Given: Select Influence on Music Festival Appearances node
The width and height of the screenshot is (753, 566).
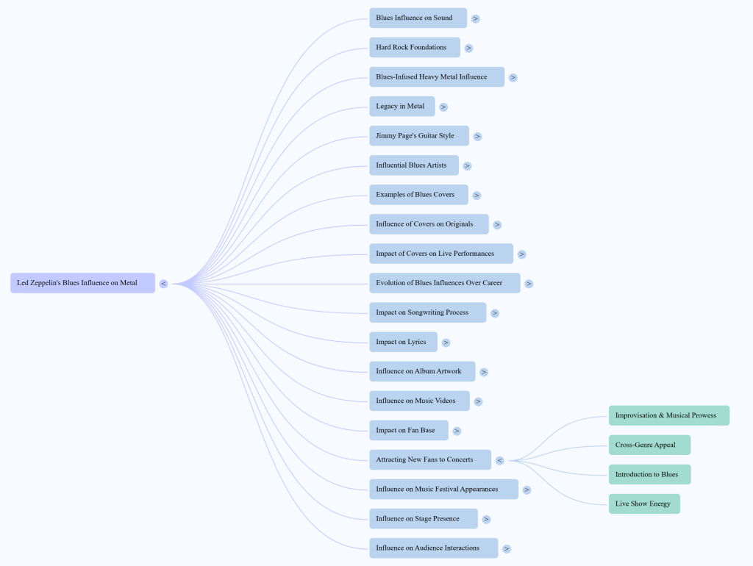Looking at the screenshot, I should click(443, 490).
